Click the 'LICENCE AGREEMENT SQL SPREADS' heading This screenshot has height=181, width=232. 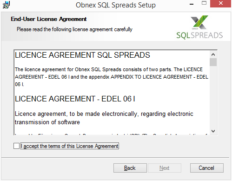click(x=82, y=55)
